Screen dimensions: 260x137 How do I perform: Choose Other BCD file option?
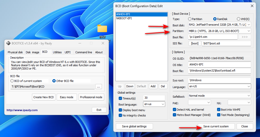54,81
